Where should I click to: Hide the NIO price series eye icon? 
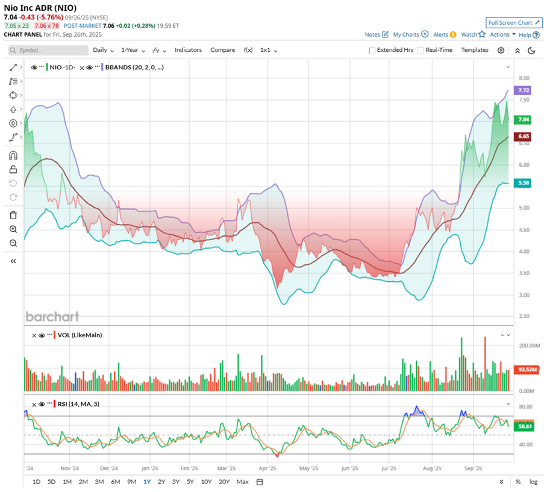click(x=34, y=67)
